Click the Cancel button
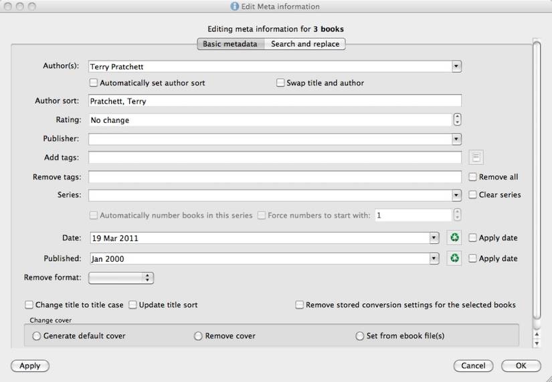Screen dimensions: 552x382 [473, 365]
